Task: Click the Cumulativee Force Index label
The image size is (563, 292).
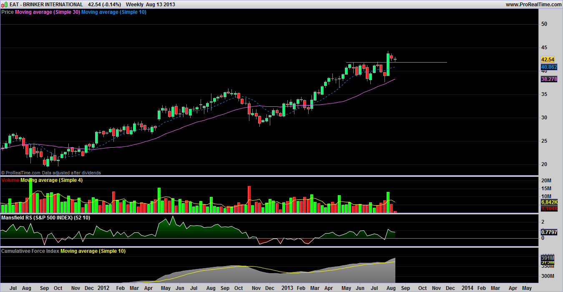Action: 30,251
